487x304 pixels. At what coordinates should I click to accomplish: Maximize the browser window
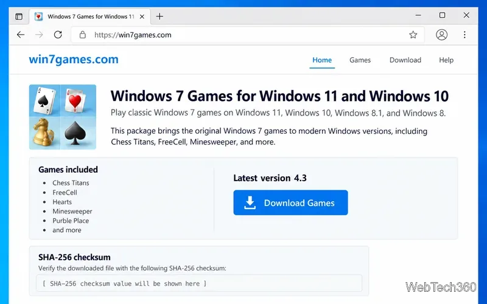(443, 15)
